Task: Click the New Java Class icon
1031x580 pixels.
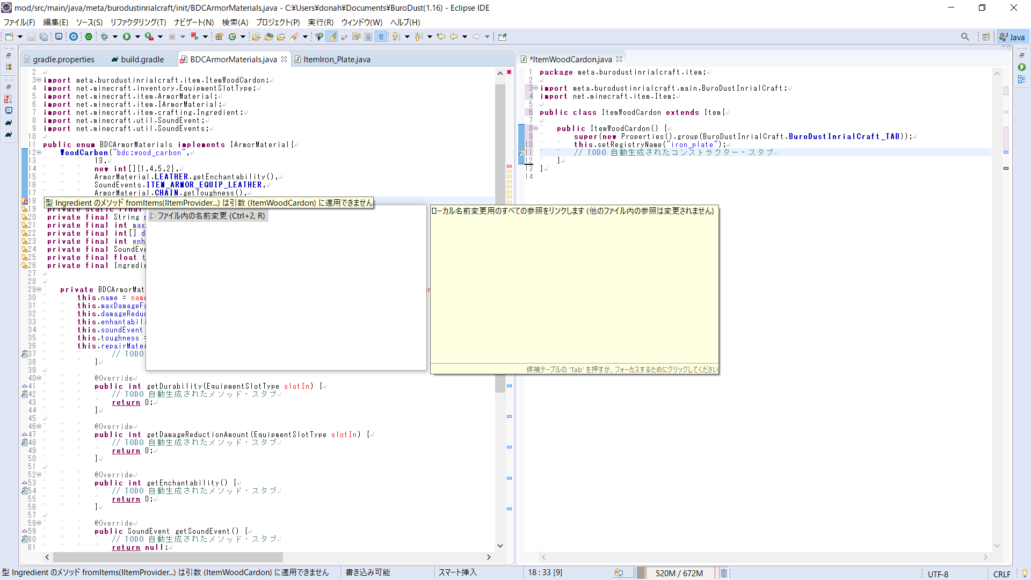Action: 233,37
